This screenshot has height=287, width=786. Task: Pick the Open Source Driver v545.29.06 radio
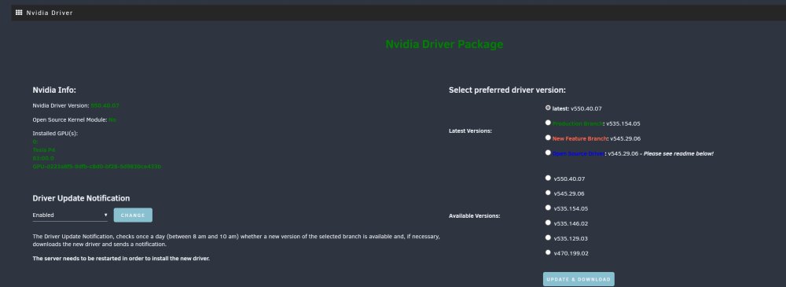point(548,153)
